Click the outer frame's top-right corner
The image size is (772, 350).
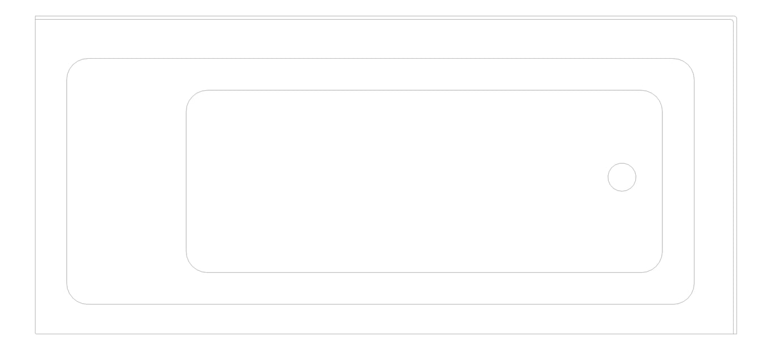pos(735,17)
